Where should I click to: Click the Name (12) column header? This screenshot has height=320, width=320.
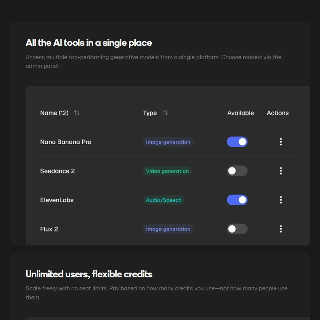coord(54,113)
